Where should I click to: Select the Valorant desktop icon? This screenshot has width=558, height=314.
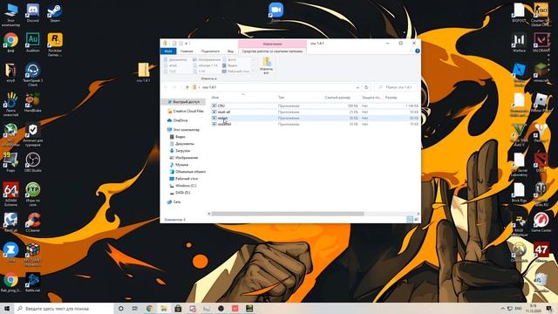[x=541, y=43]
